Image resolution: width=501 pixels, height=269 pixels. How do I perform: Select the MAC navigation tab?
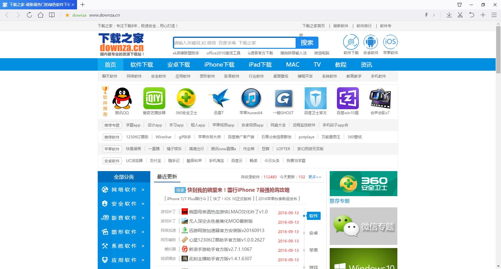point(292,64)
